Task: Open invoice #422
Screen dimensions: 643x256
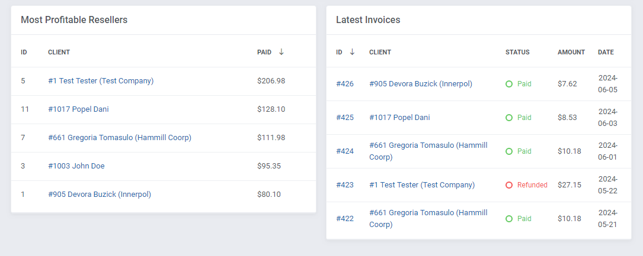Action: (345, 219)
